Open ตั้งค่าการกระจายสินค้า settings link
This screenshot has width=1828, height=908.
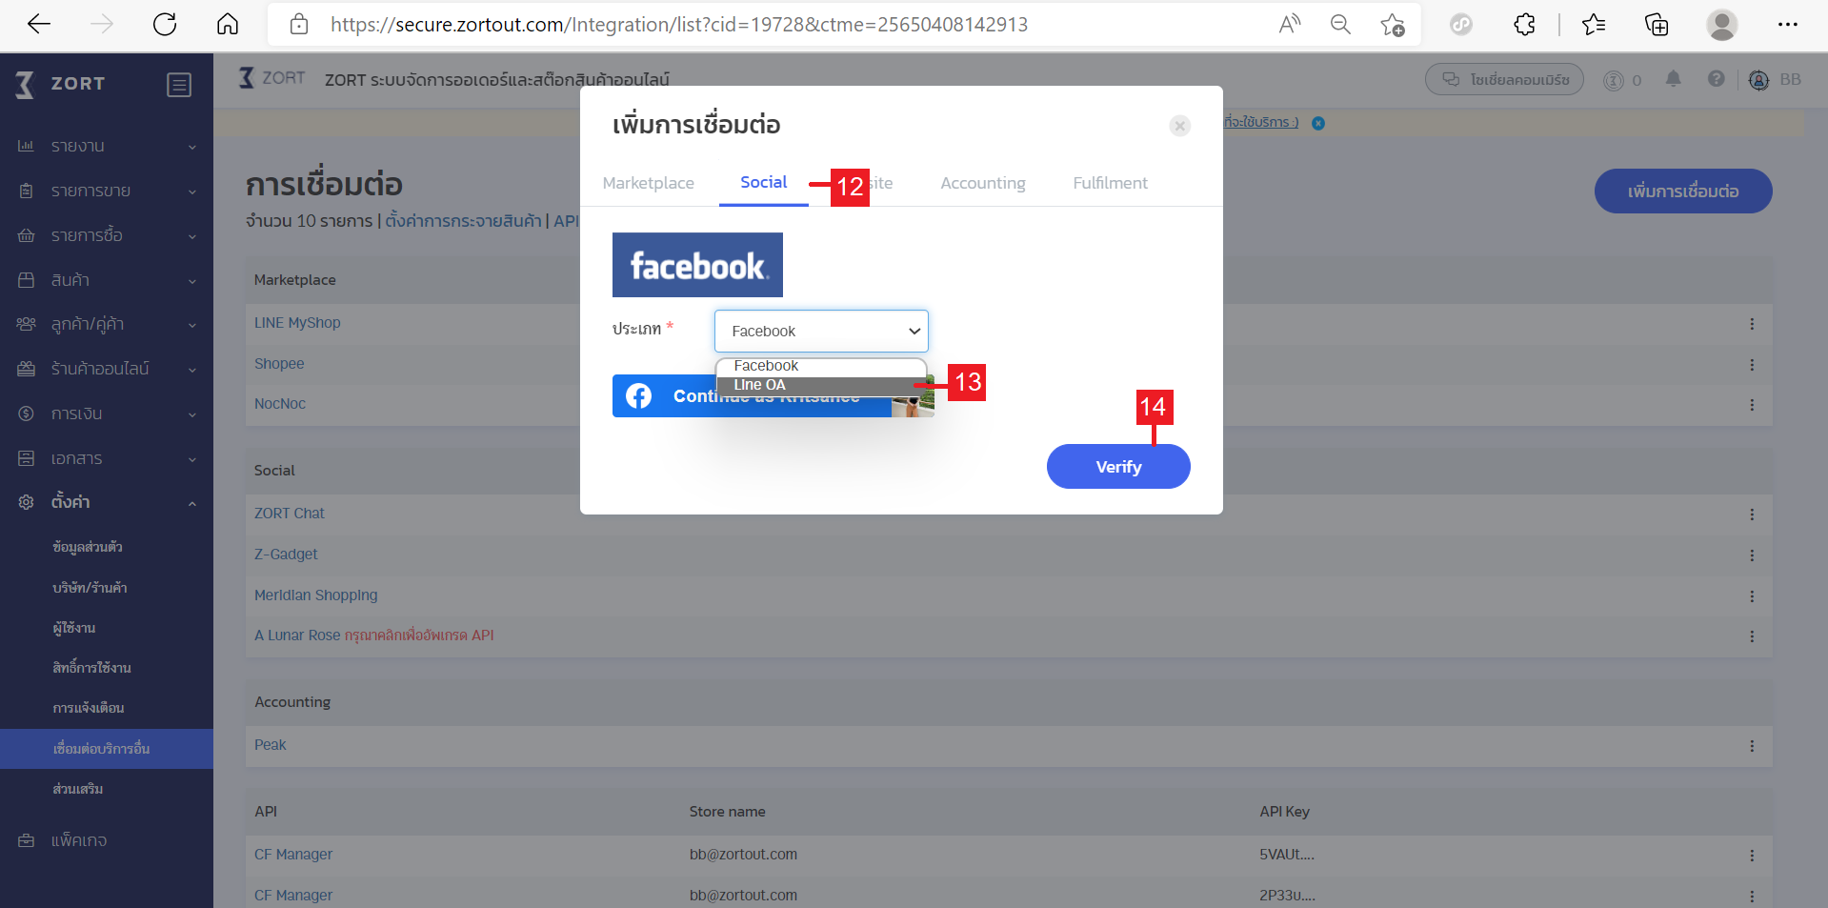pos(463,221)
